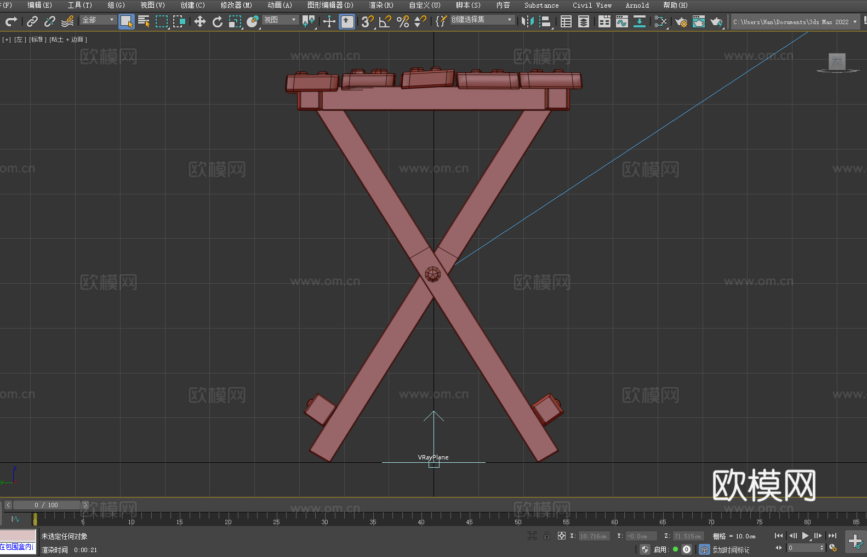Viewport: 867px width, 557px height.
Task: Toggle Spinner Snap
Action: (420, 21)
